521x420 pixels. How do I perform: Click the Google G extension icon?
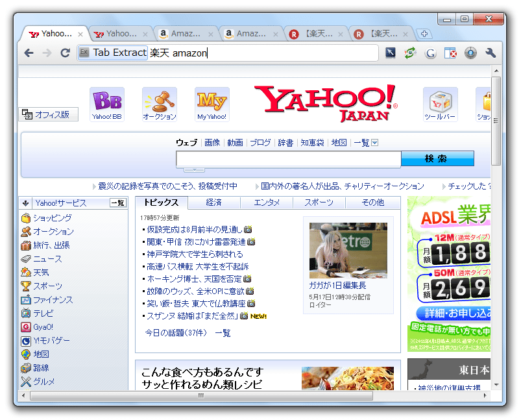point(431,53)
